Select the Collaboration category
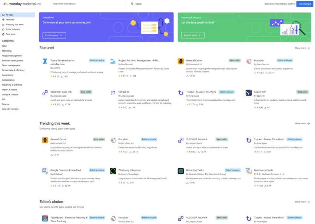Image resolution: width=315 pixels, height=224 pixels. [x=8, y=80]
